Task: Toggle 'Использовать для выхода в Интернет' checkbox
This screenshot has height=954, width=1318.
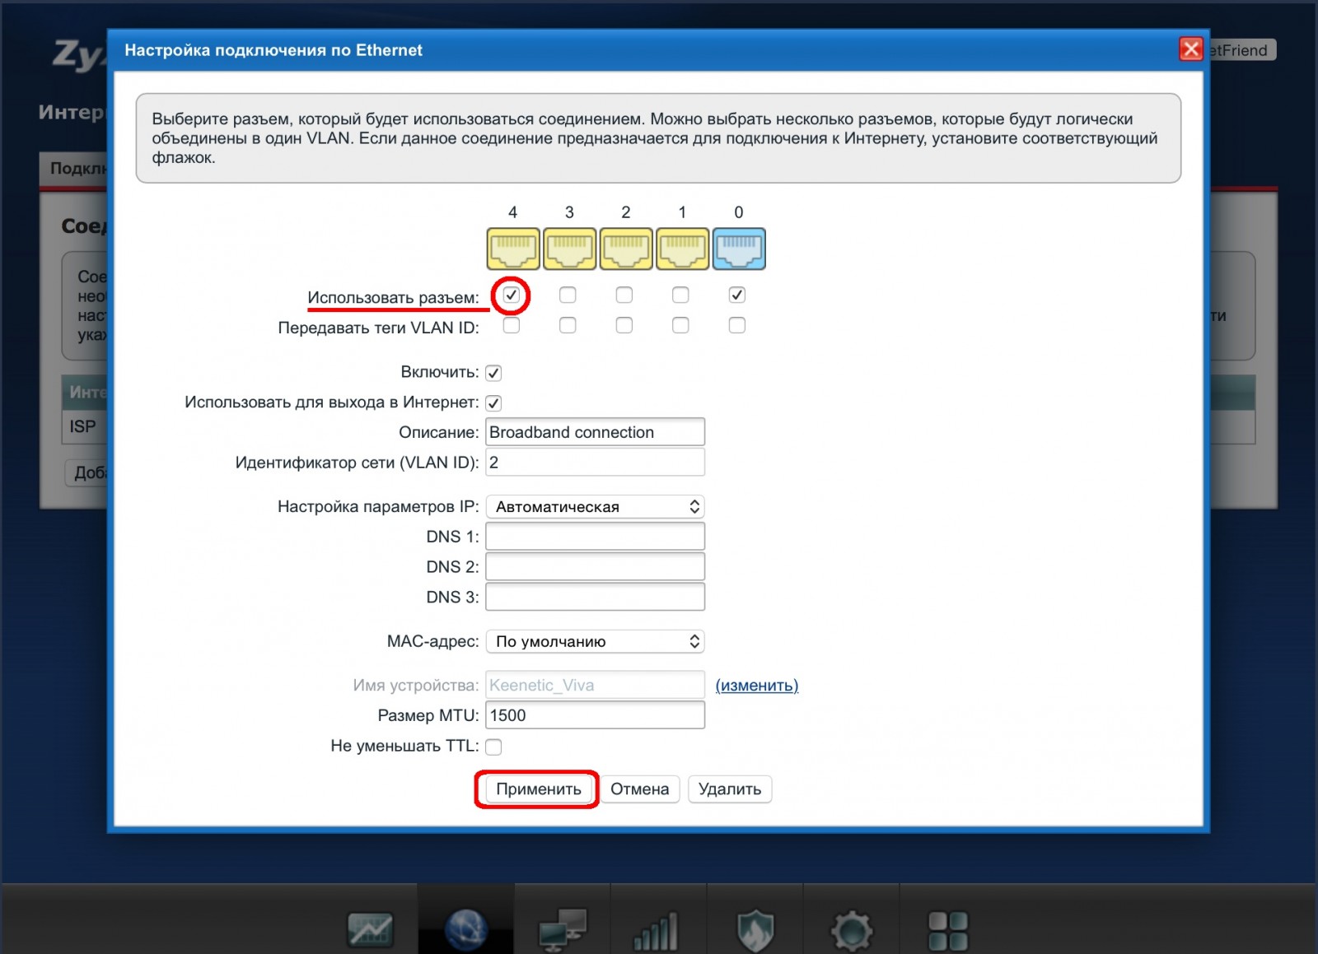Action: [x=493, y=403]
